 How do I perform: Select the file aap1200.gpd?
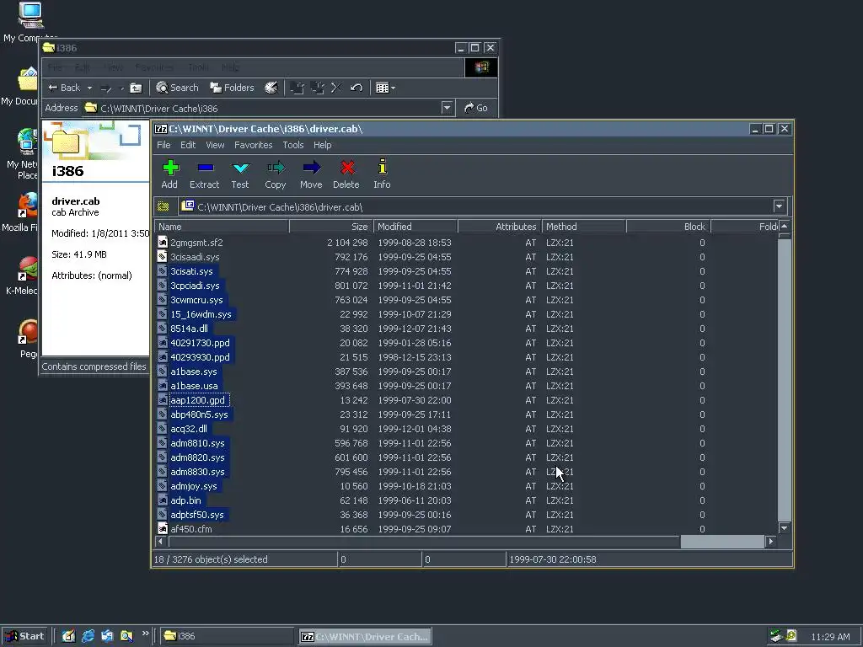(197, 400)
